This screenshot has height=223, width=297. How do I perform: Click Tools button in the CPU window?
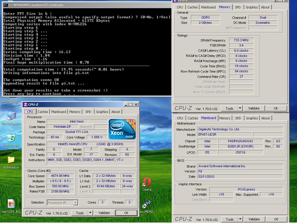tap(80, 213)
